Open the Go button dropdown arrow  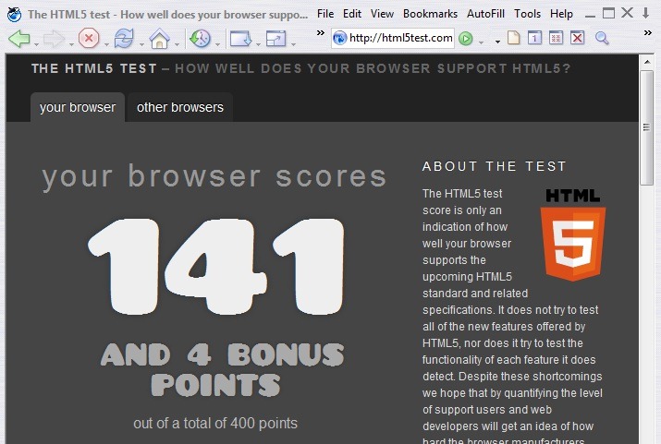(481, 42)
